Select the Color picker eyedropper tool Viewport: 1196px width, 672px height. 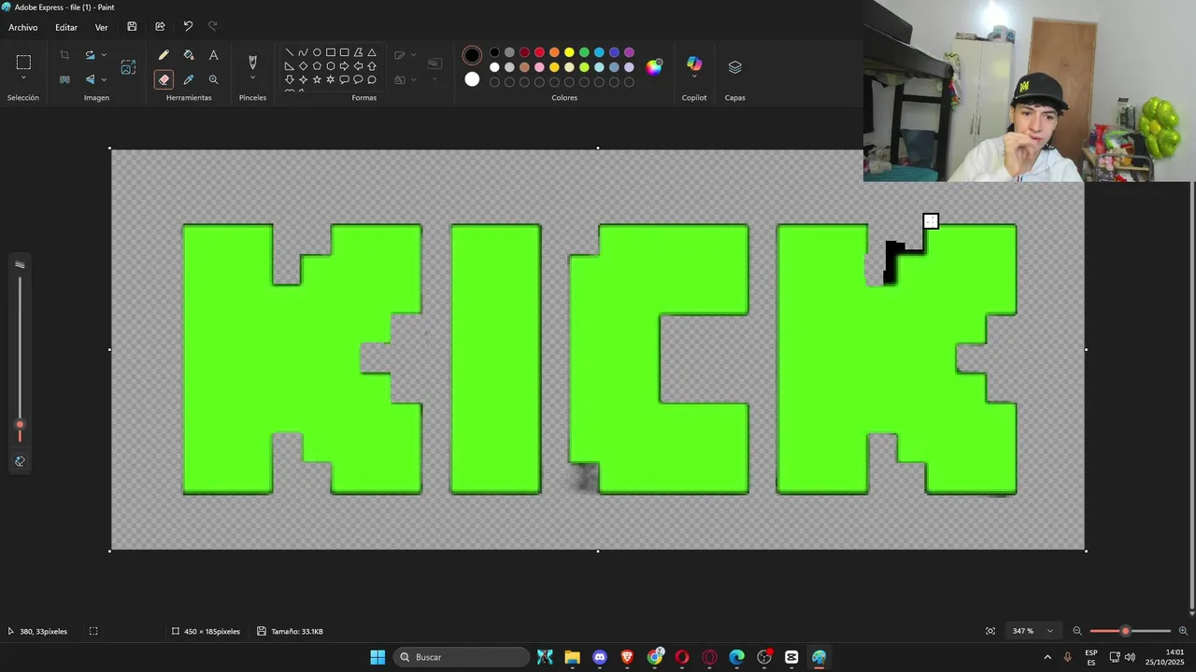coord(189,79)
